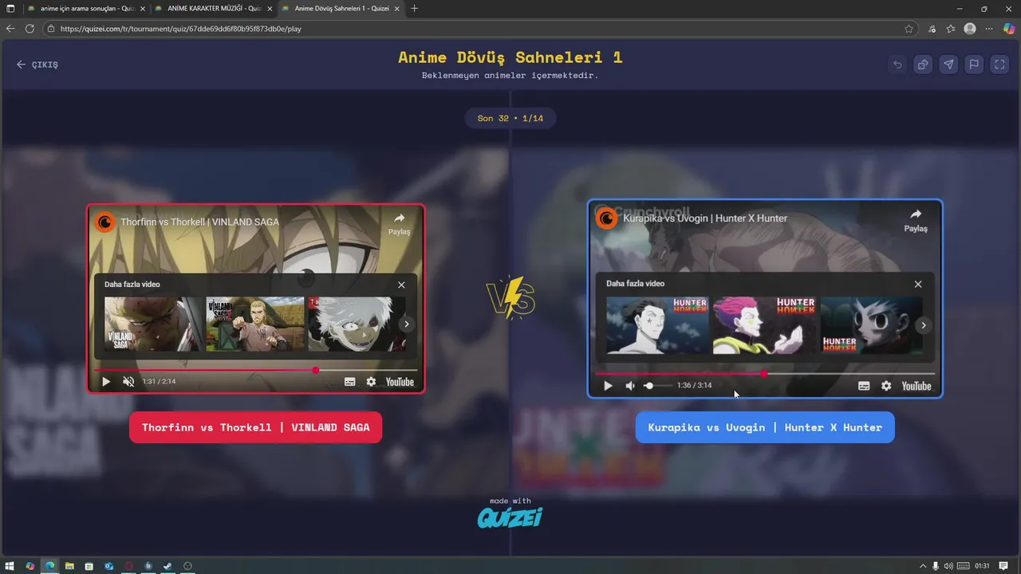Show next suggested videos on left video
This screenshot has height=574, width=1021.
click(407, 324)
